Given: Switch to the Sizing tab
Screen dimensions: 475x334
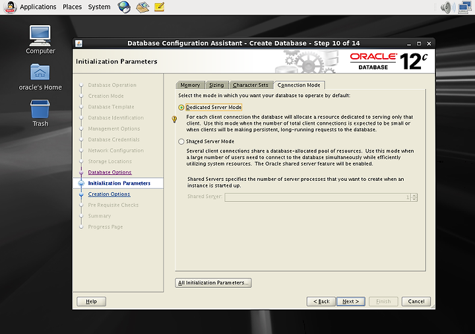Looking at the screenshot, I should [x=216, y=85].
